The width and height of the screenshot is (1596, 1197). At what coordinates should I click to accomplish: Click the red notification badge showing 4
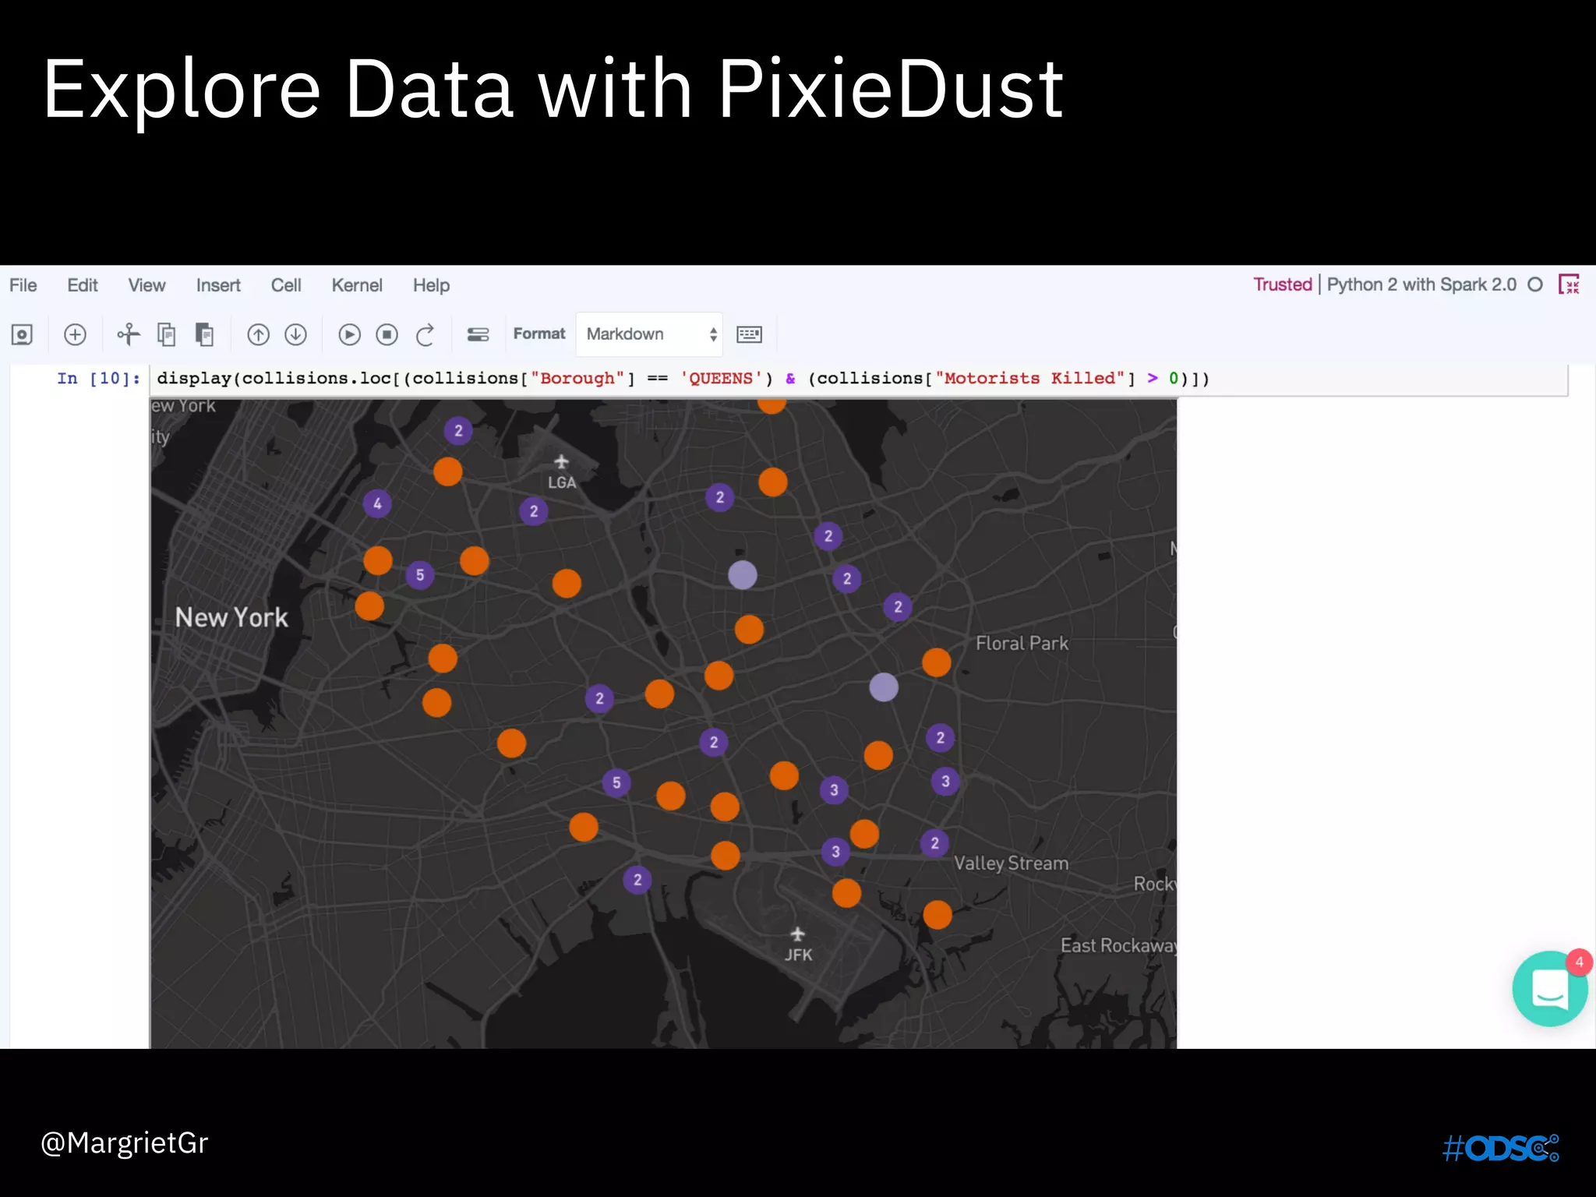(1579, 962)
